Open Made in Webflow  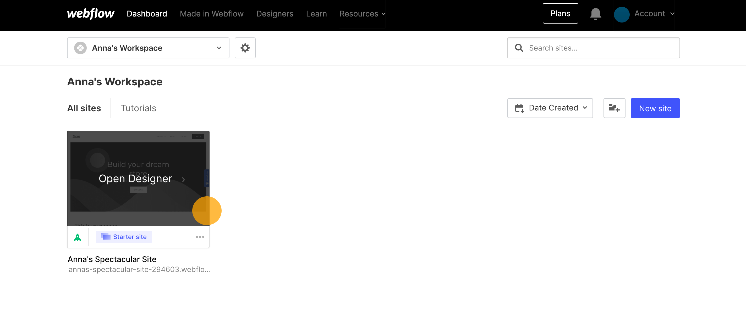coord(211,14)
